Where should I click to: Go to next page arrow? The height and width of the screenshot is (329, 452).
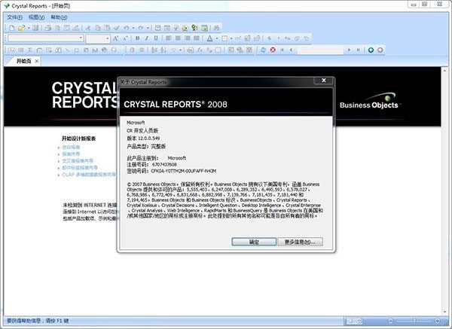coord(349,50)
